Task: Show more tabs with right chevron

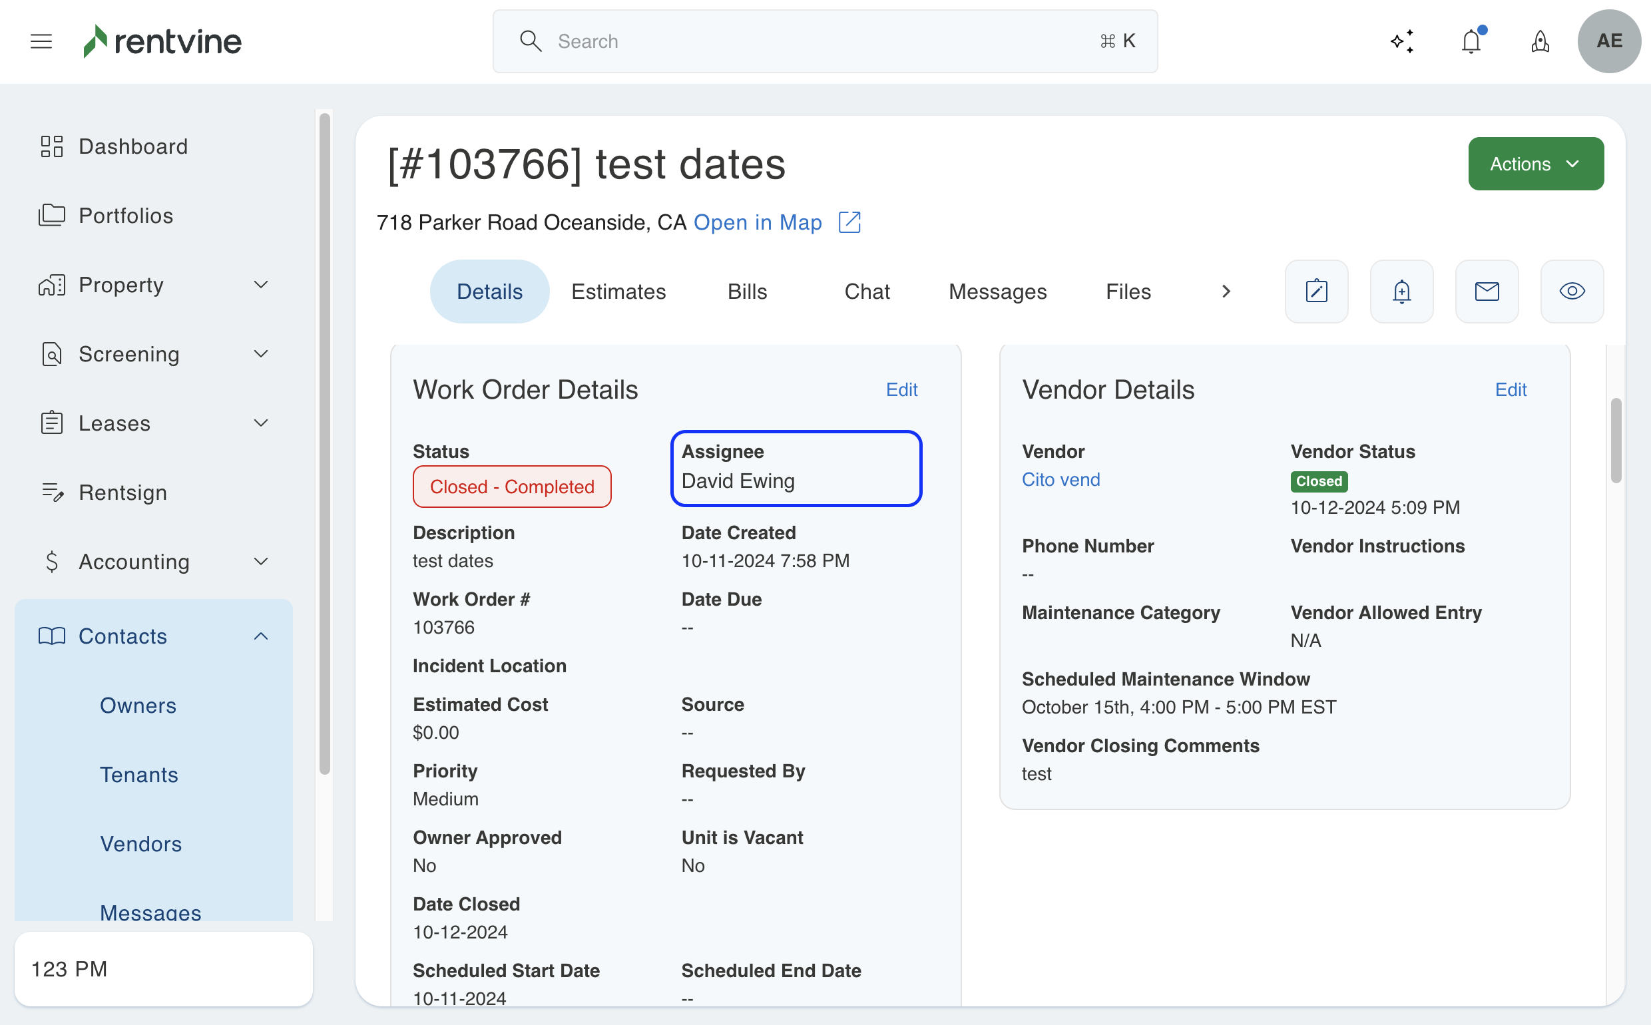Action: pos(1225,292)
